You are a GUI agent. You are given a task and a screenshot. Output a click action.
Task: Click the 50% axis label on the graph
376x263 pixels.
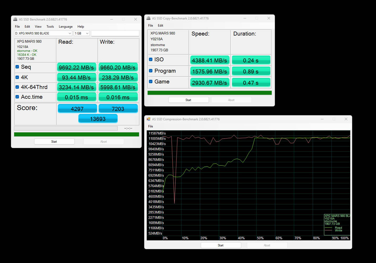pyautogui.click(x=260, y=238)
